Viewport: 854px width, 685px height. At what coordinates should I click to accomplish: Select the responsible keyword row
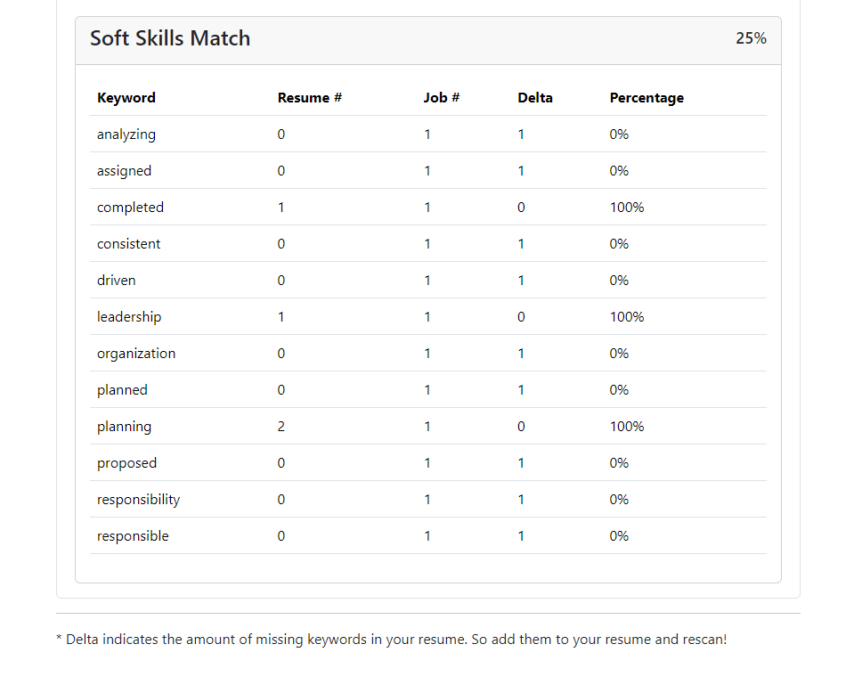428,535
